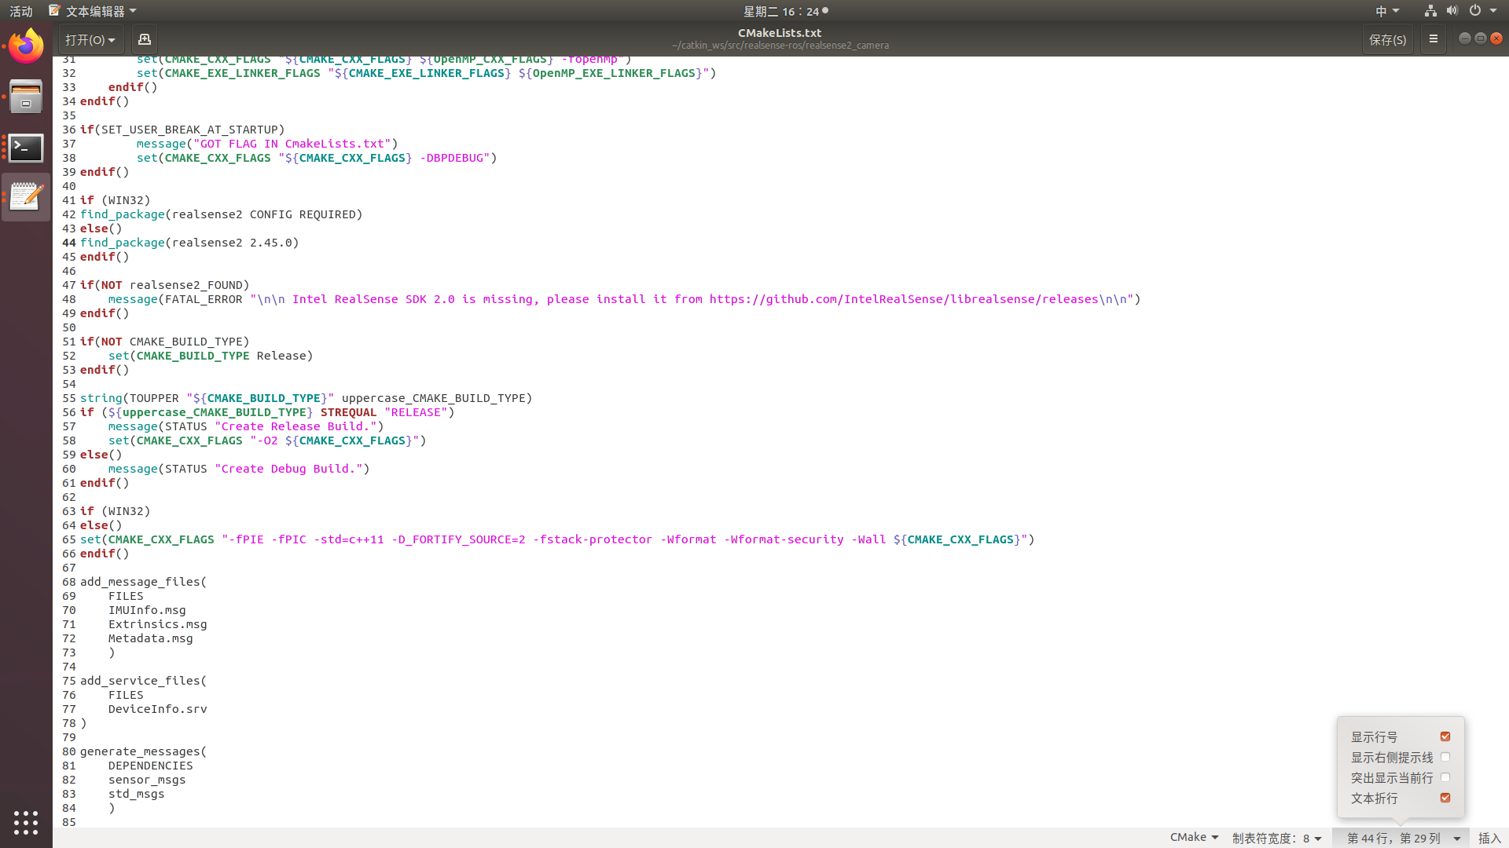Click the volume speaker icon
1509x848 pixels.
pos(1452,11)
